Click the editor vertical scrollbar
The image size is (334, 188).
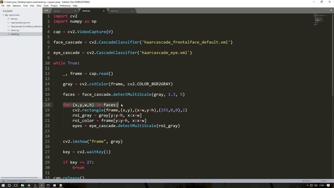(333, 54)
